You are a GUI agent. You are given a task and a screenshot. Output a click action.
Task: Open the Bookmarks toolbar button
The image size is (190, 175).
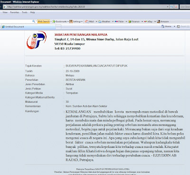click(x=60, y=21)
